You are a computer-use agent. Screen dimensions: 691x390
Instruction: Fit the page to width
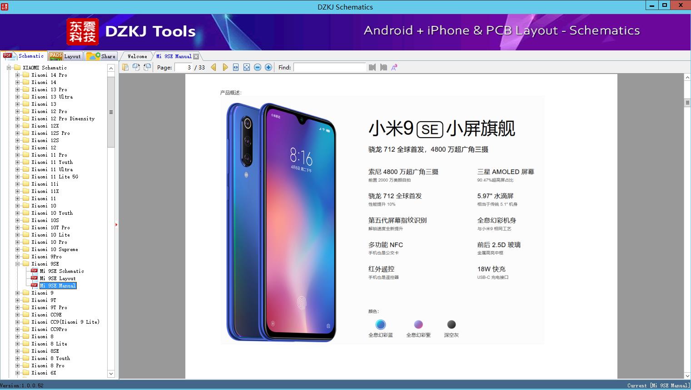(x=236, y=67)
